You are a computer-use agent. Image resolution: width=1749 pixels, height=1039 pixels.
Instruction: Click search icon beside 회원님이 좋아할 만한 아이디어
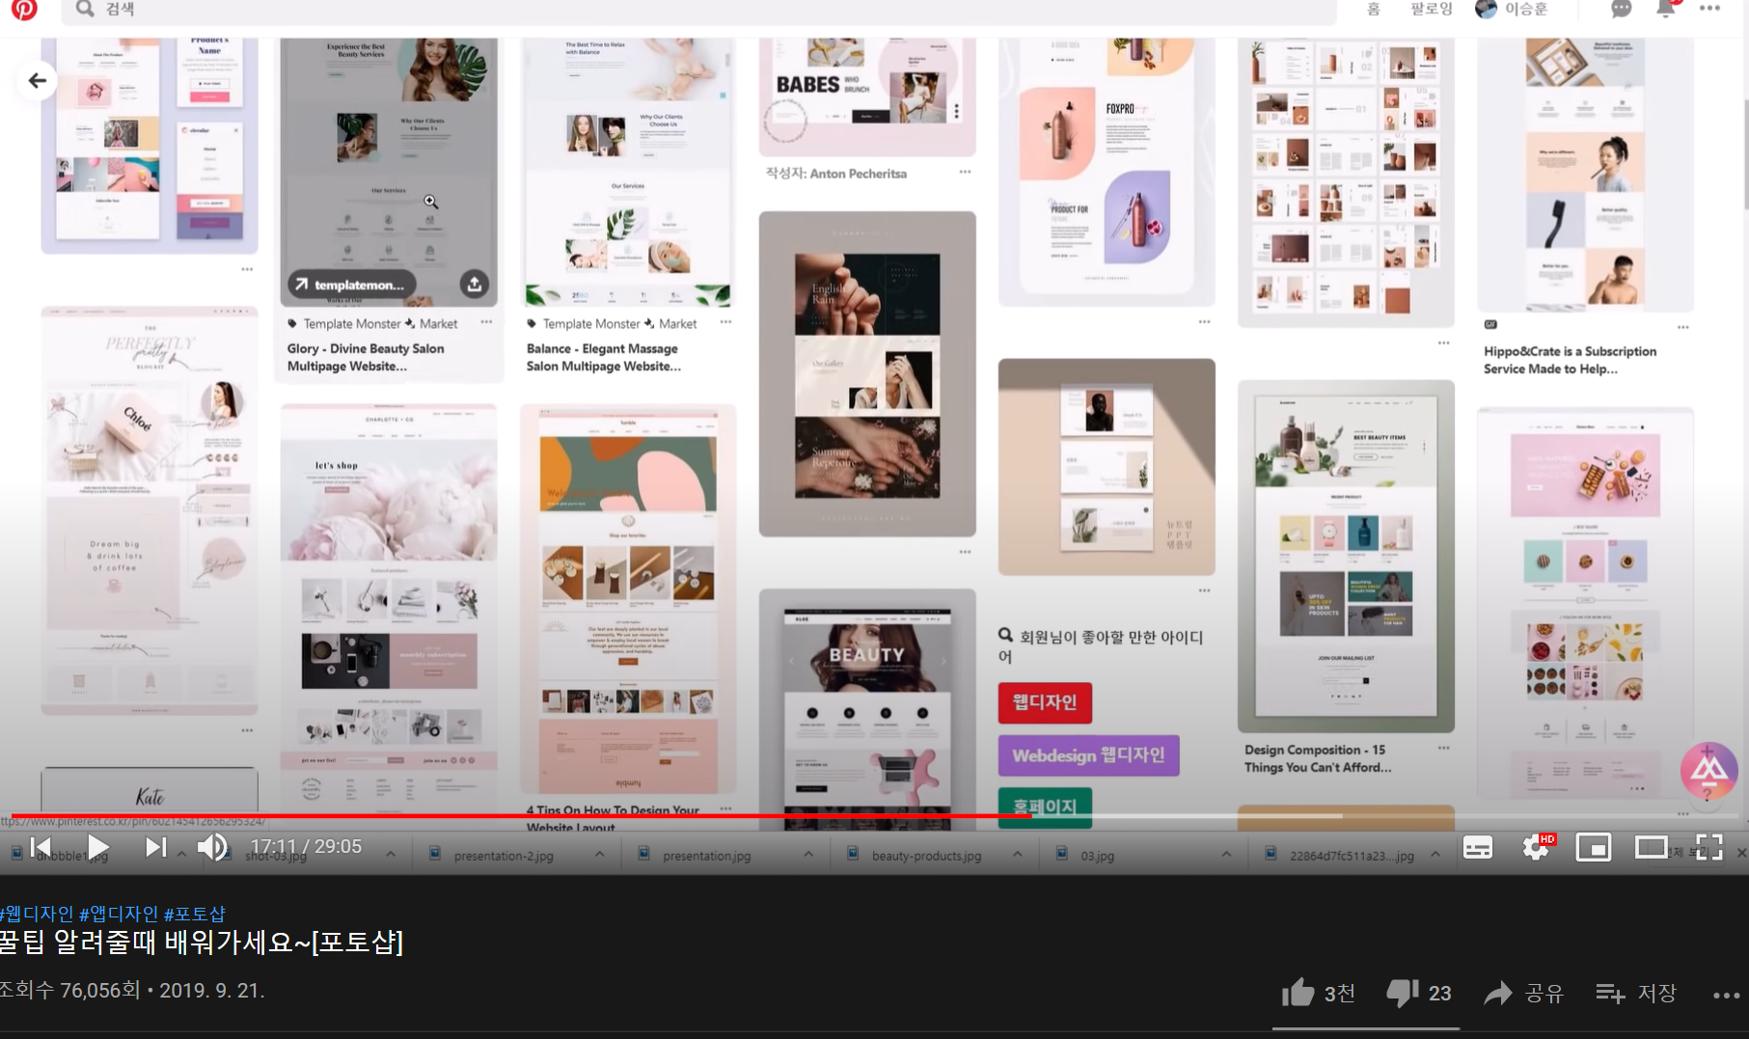point(1005,635)
